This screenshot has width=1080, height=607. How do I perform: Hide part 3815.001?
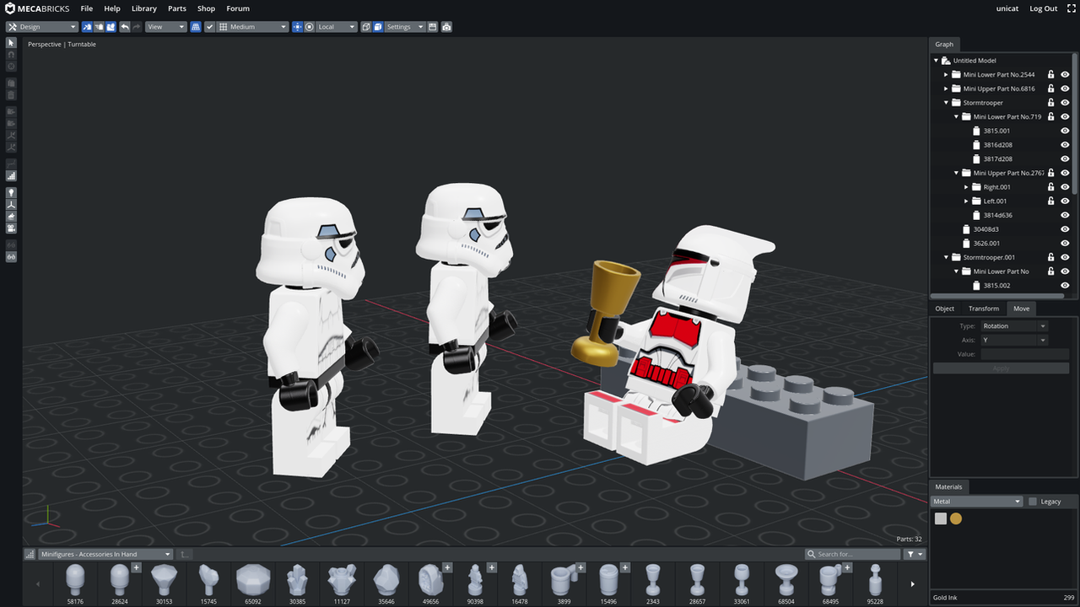(1065, 131)
